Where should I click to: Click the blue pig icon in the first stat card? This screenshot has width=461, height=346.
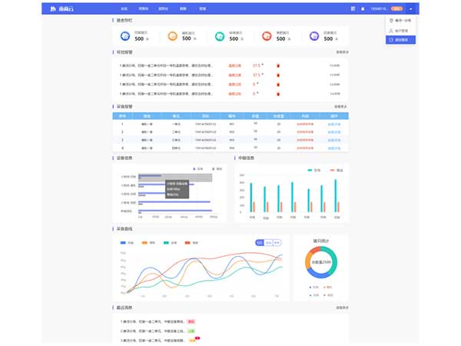[126, 35]
